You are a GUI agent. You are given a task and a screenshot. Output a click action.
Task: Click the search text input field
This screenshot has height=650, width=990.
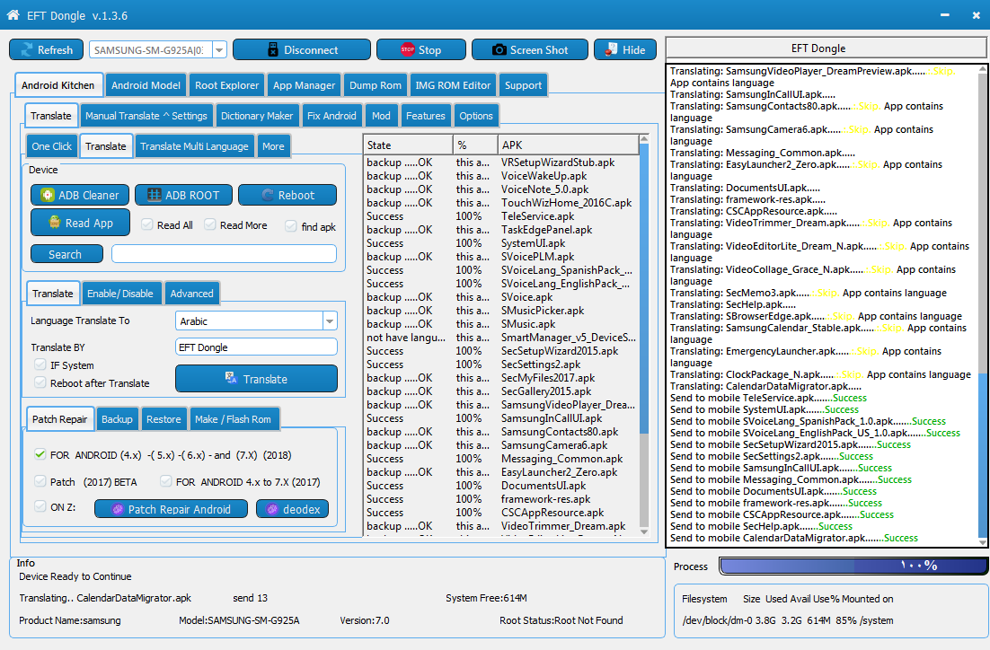click(x=224, y=254)
